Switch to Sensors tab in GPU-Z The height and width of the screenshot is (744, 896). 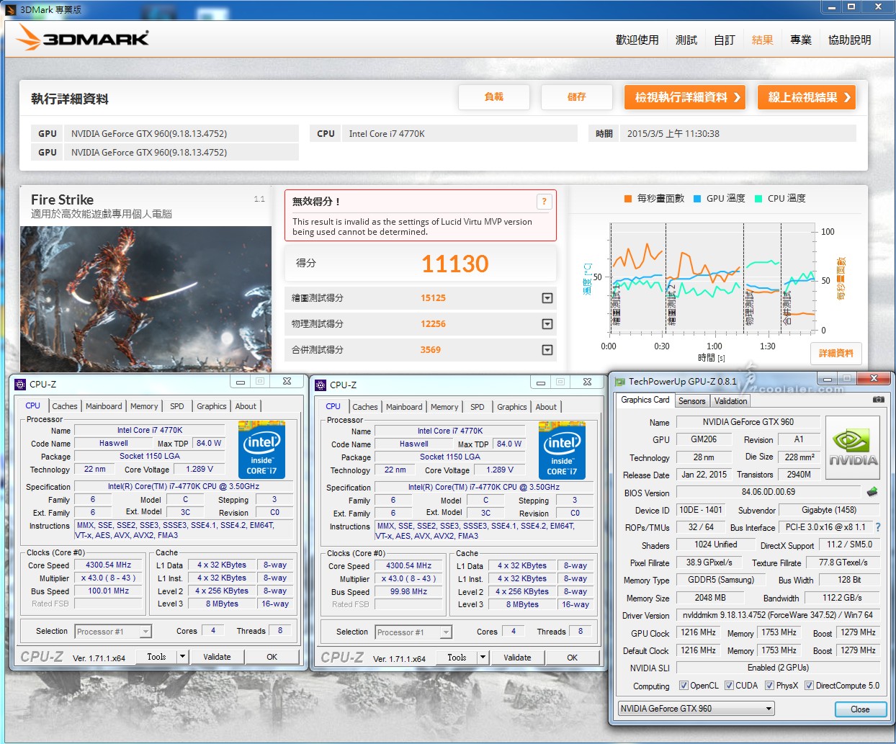[692, 401]
